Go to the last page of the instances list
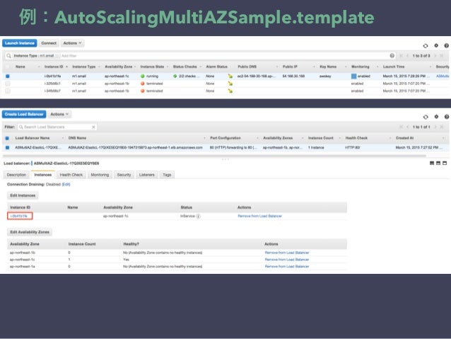This screenshot has width=451, height=339. pyautogui.click(x=442, y=56)
